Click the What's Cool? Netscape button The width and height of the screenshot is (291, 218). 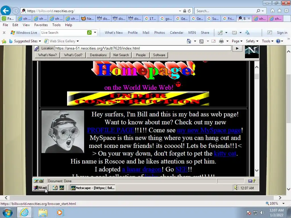(x=73, y=55)
